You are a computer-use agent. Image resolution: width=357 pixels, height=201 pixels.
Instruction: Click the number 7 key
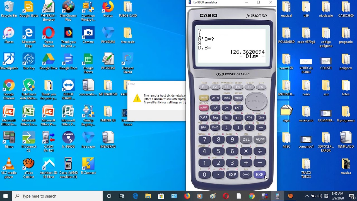point(204,139)
